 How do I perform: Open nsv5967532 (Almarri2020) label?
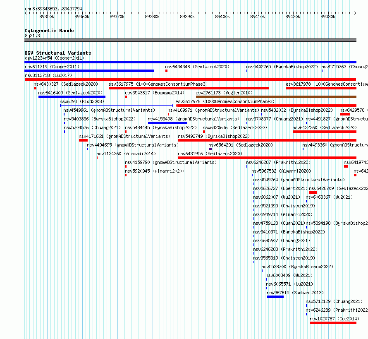(281, 171)
